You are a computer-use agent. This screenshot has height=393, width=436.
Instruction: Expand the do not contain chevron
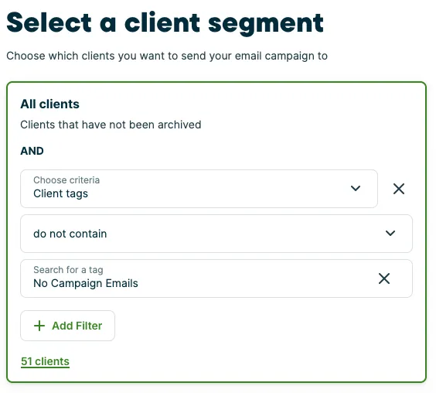pos(390,233)
